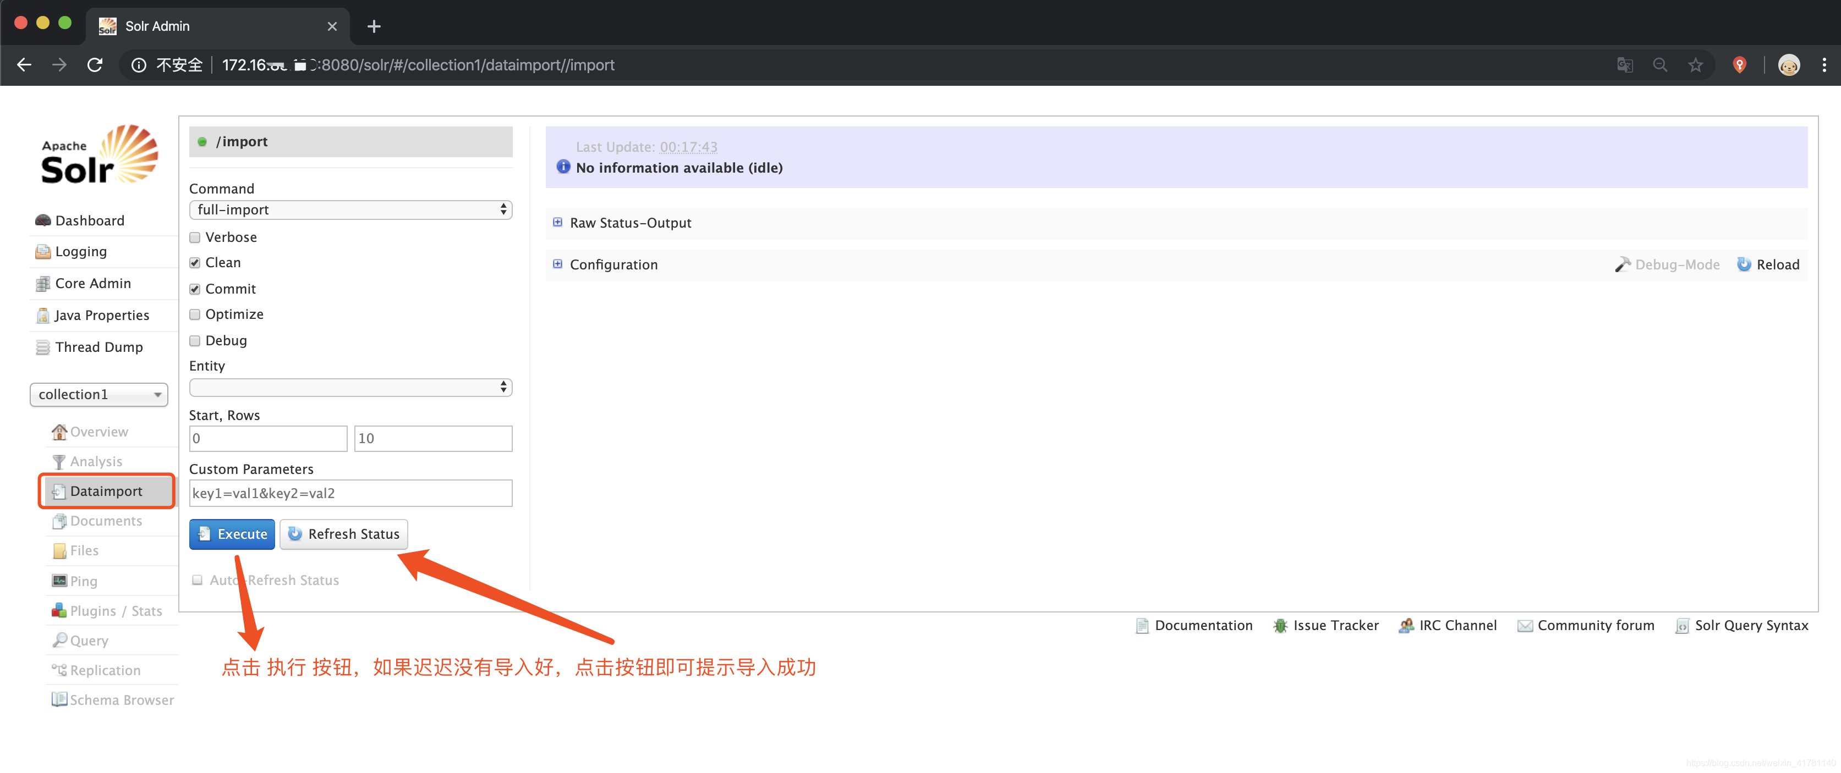Click the browser translate icon
Image resolution: width=1841 pixels, height=773 pixels.
[x=1624, y=65]
